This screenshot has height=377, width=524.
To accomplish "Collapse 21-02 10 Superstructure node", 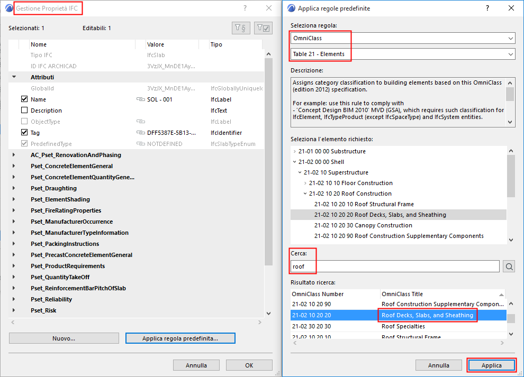I will (x=300, y=173).
